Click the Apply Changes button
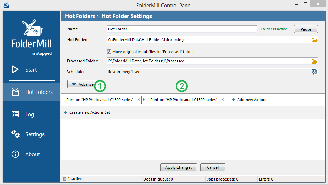328x185 pixels. (179, 167)
